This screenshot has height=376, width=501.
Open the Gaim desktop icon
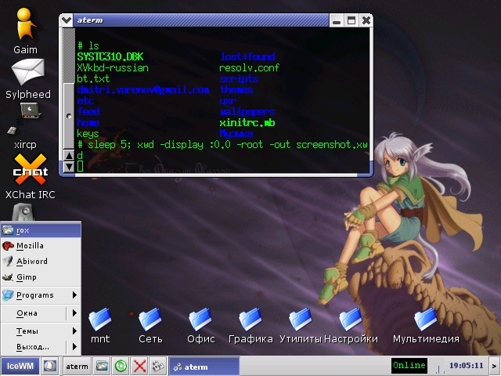[25, 25]
